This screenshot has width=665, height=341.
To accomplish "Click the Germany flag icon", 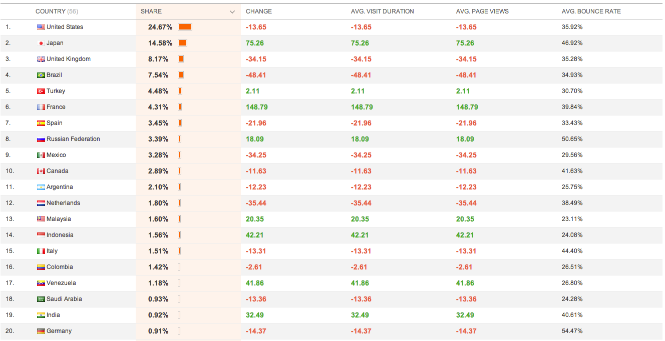I will point(41,331).
